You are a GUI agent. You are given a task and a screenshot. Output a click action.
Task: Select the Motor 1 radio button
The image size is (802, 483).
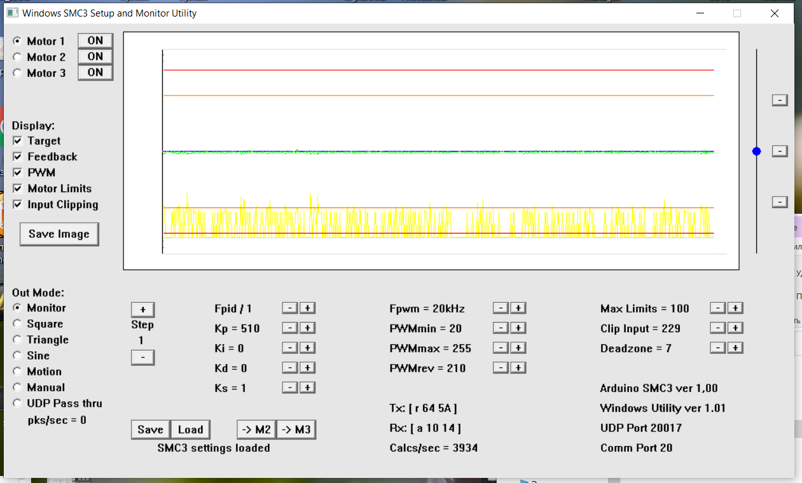(x=17, y=41)
